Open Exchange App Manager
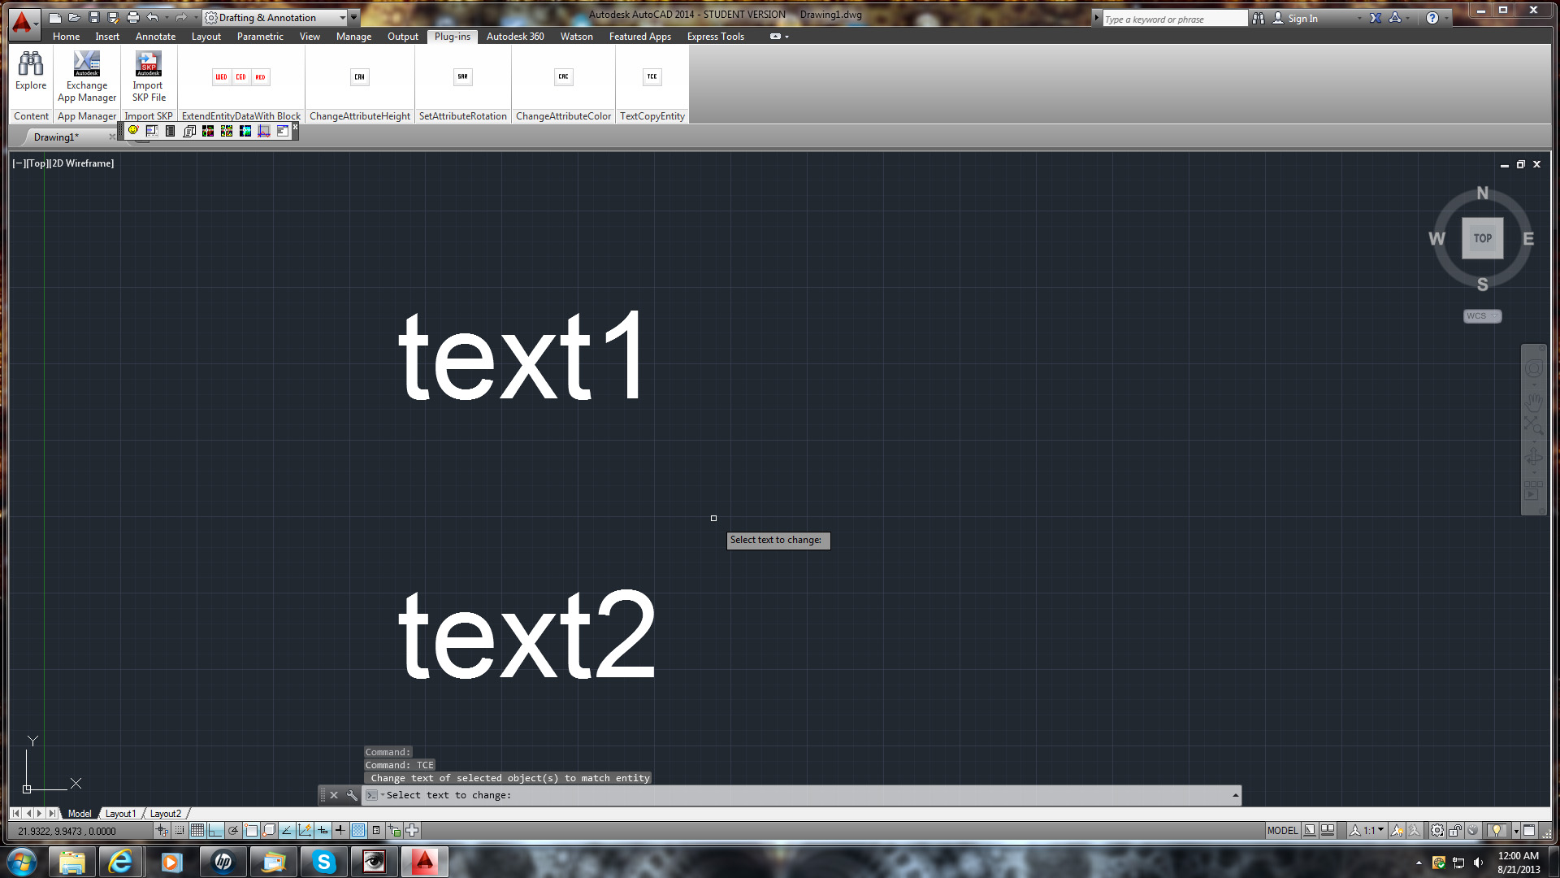 pos(87,64)
